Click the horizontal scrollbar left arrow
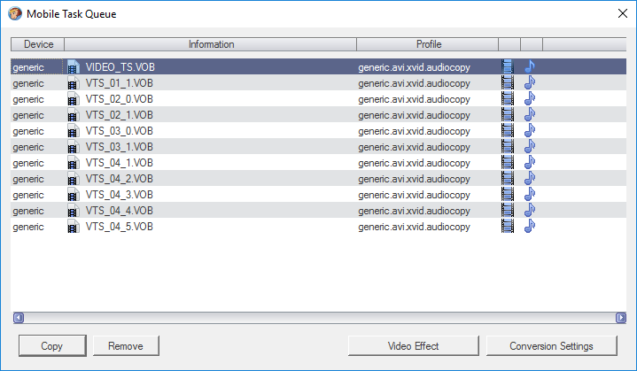The image size is (637, 371). 19,317
